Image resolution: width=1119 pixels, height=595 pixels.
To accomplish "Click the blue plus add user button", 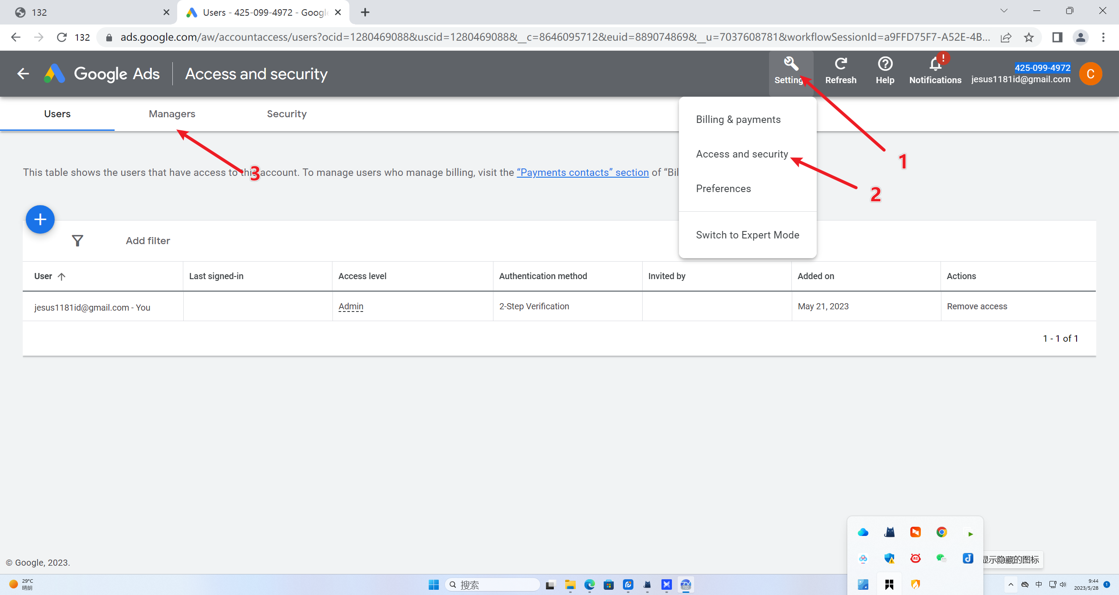I will pos(40,219).
